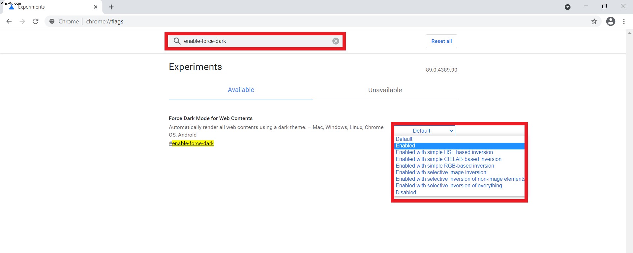The image size is (633, 253).
Task: Open the tab search dropdown circle icon
Action: pyautogui.click(x=568, y=7)
